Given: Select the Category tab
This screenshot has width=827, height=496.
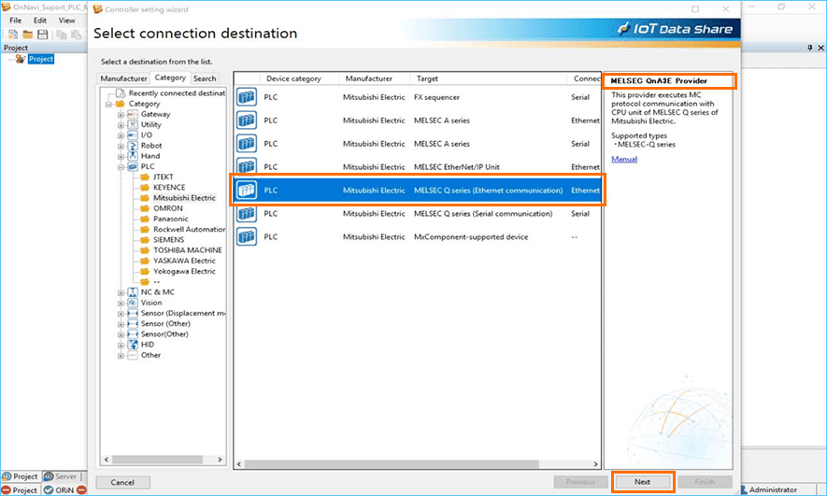Looking at the screenshot, I should [x=170, y=78].
